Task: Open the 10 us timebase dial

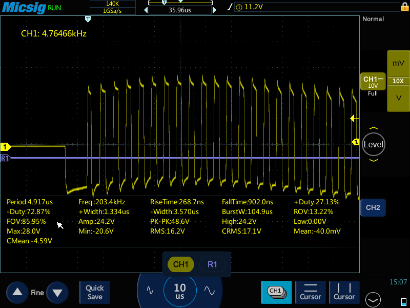Action: (180, 291)
